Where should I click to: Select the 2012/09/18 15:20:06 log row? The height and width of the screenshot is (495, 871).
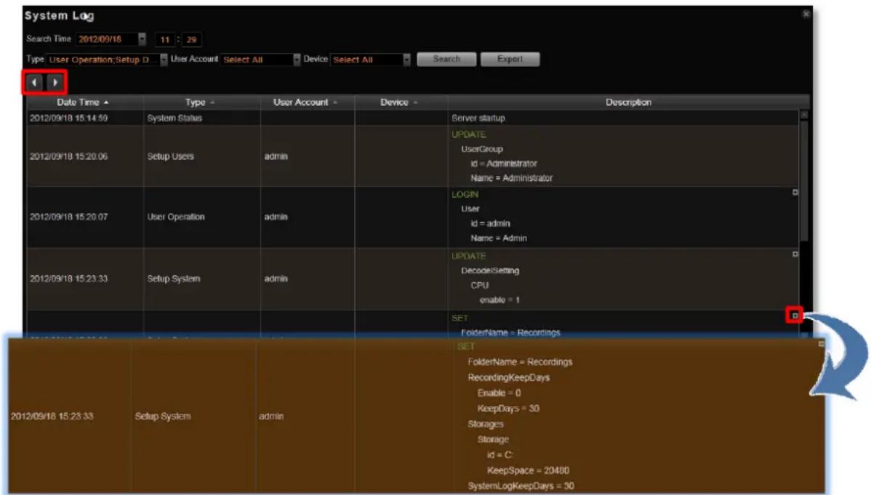(413, 156)
